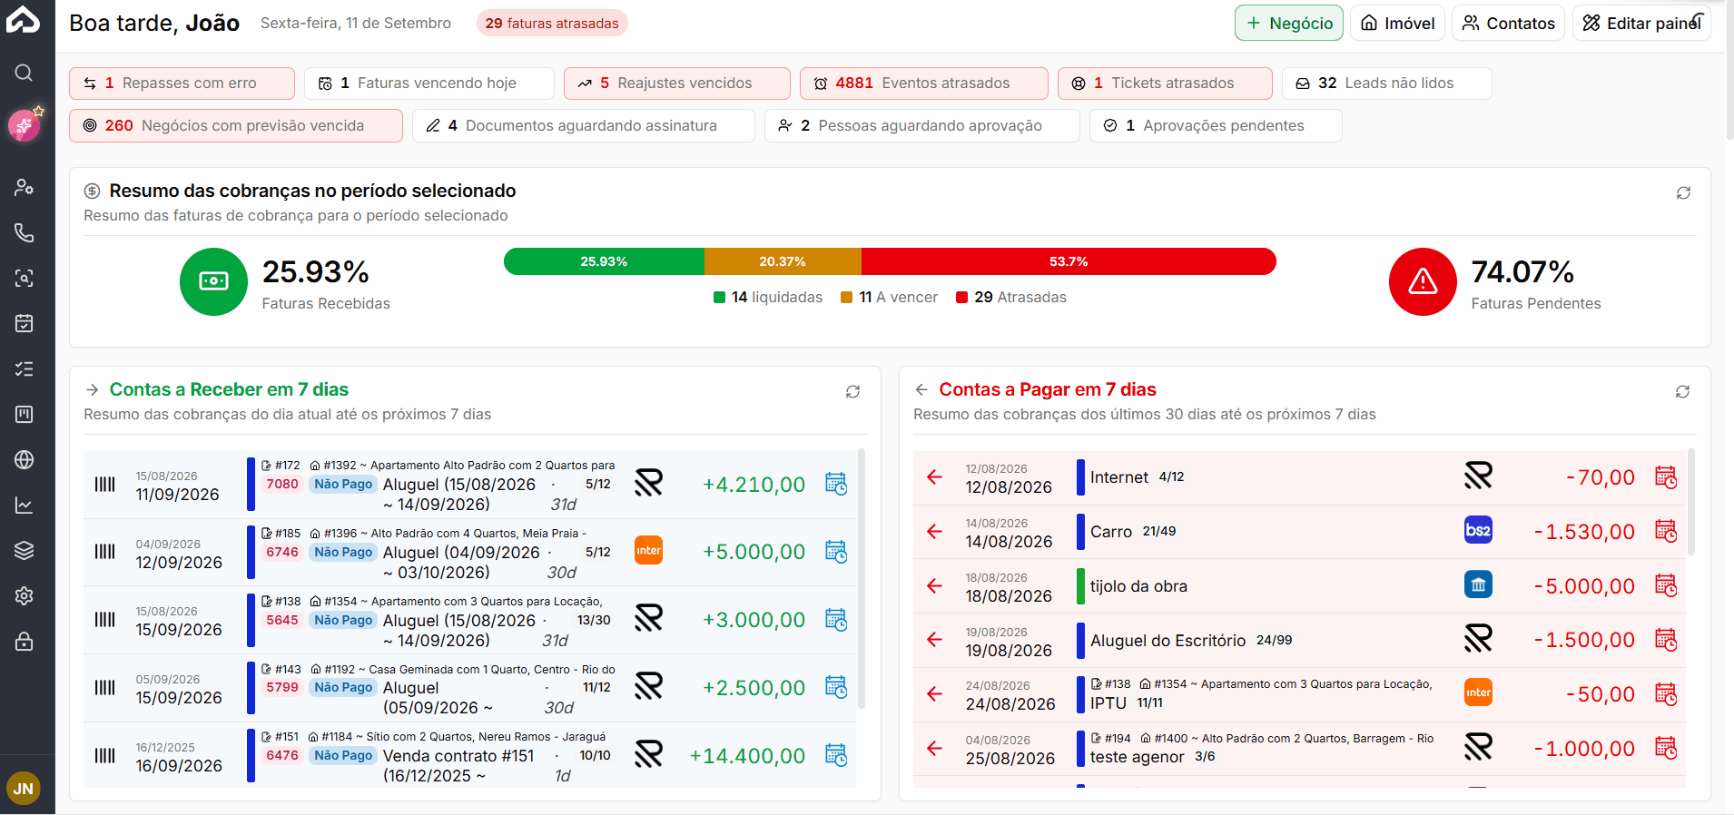Click the red calendar icon for Internet bill
The width and height of the screenshot is (1734, 815).
1666,477
